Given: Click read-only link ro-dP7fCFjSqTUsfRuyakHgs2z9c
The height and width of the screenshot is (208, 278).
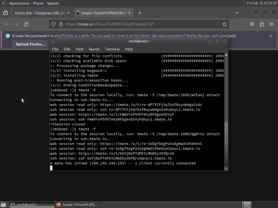Looking at the screenshot, I should coord(151,105).
